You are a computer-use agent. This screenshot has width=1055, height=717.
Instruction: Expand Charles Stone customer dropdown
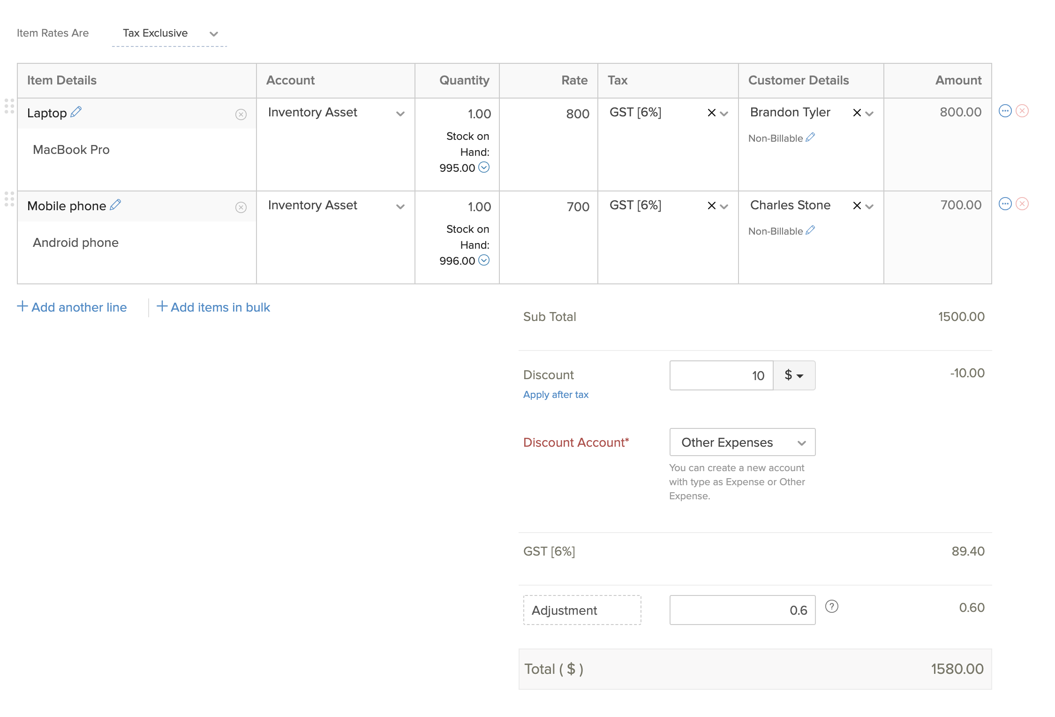tap(869, 206)
